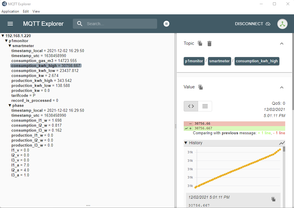Open the hamburger navigation menu
This screenshot has height=208, width=294.
pos(10,24)
